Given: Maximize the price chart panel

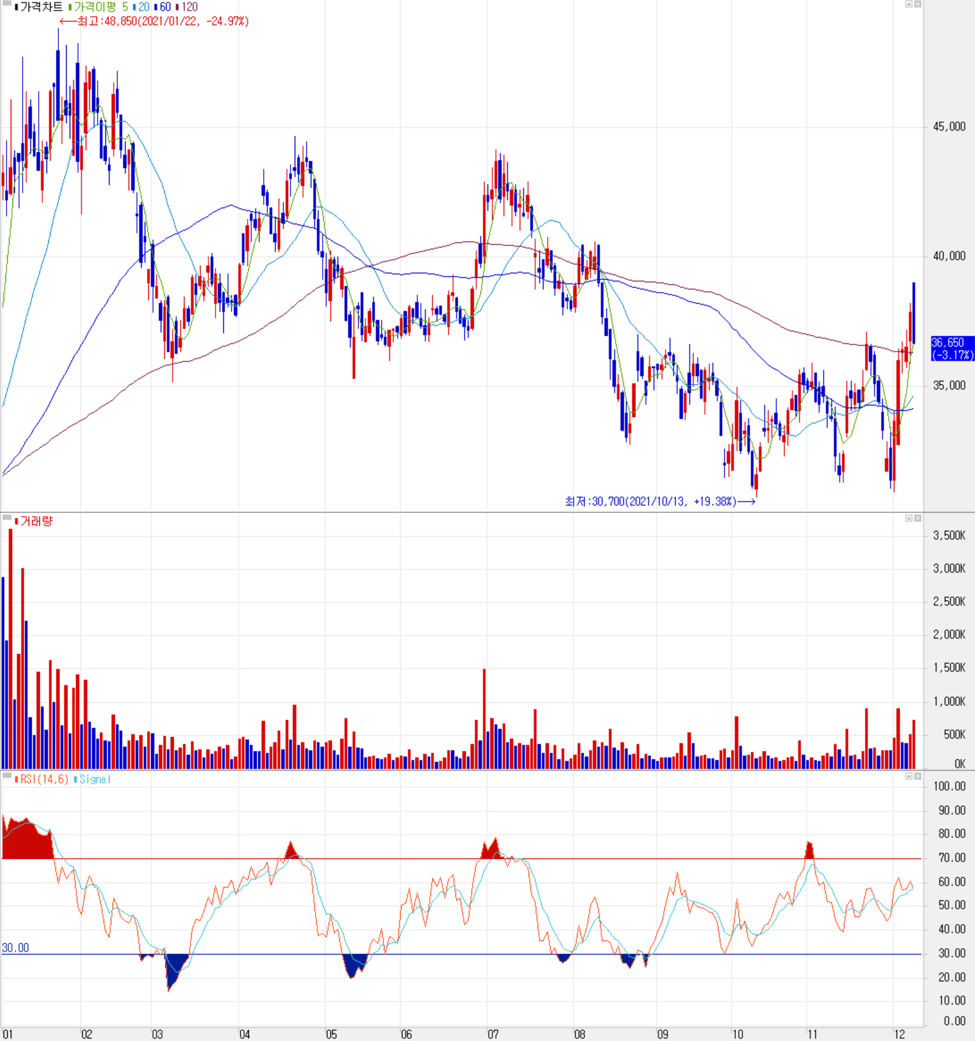Looking at the screenshot, I should click(909, 4).
